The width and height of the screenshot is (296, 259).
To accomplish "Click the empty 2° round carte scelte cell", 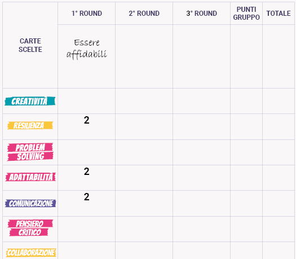I will tap(144, 56).
